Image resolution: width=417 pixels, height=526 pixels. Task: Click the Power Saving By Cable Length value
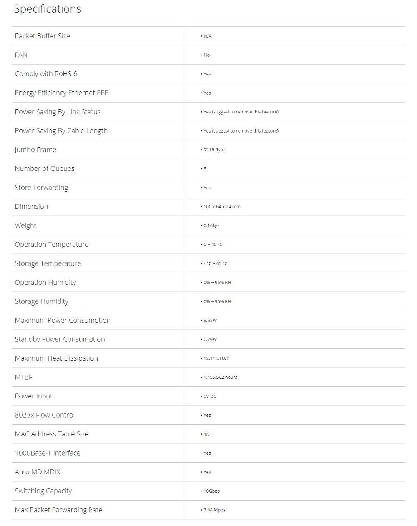[x=241, y=131]
